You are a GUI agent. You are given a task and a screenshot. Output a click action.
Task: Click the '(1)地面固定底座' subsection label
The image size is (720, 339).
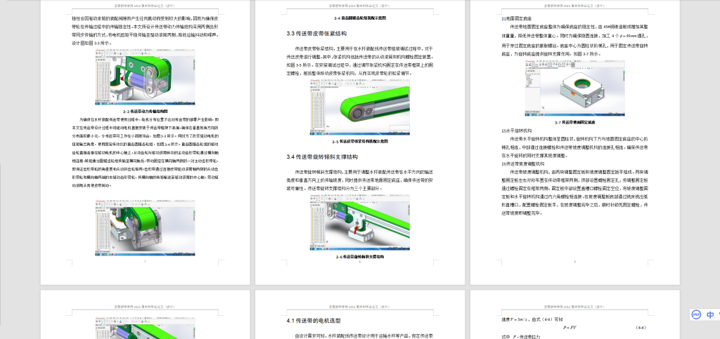(517, 19)
